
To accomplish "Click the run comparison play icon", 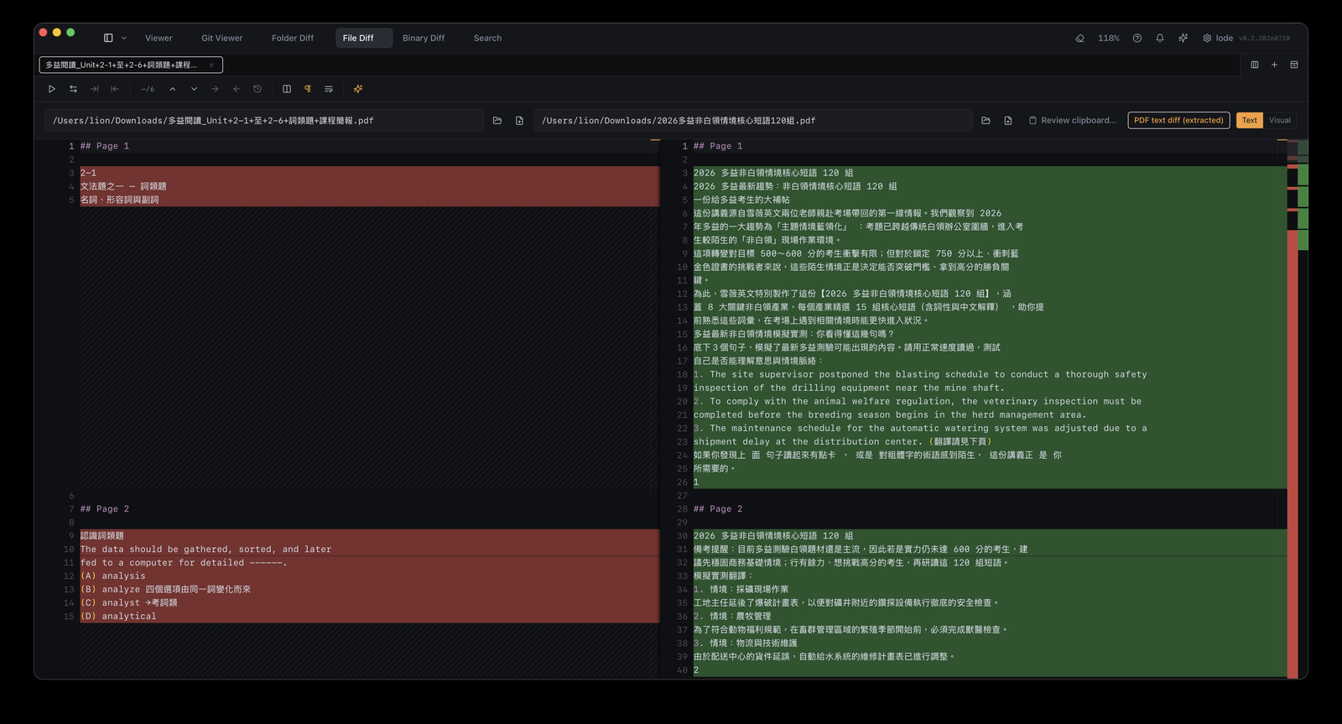I will point(52,89).
